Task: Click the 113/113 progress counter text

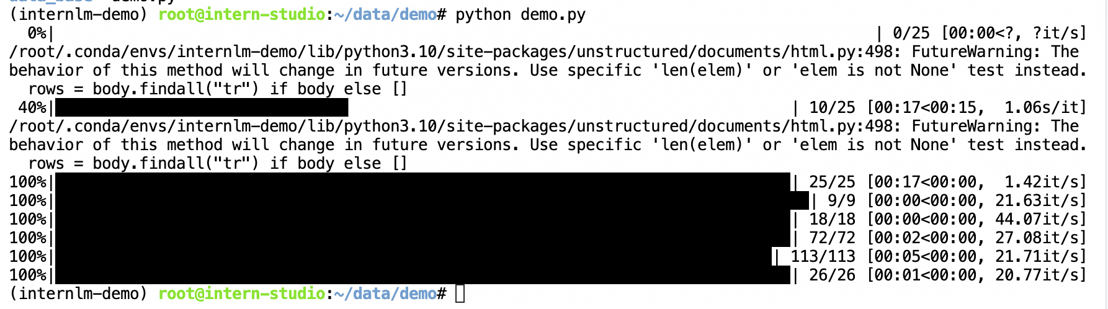Action: (x=823, y=256)
